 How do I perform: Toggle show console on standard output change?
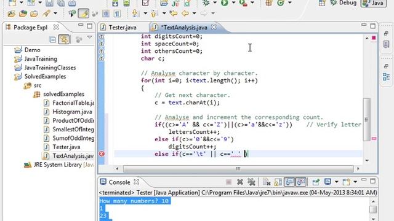289,182
